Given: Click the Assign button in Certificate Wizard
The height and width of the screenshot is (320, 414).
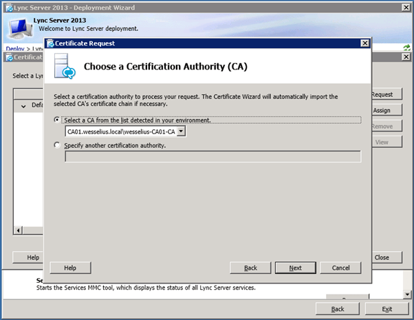Looking at the screenshot, I should 382,110.
